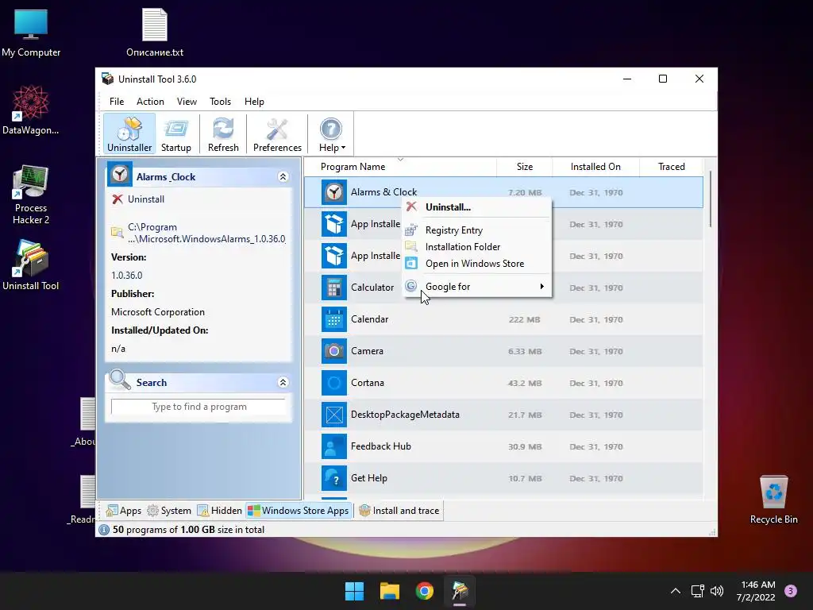Viewport: 813px width, 610px height.
Task: Expand the Google for submenu
Action: (476, 286)
